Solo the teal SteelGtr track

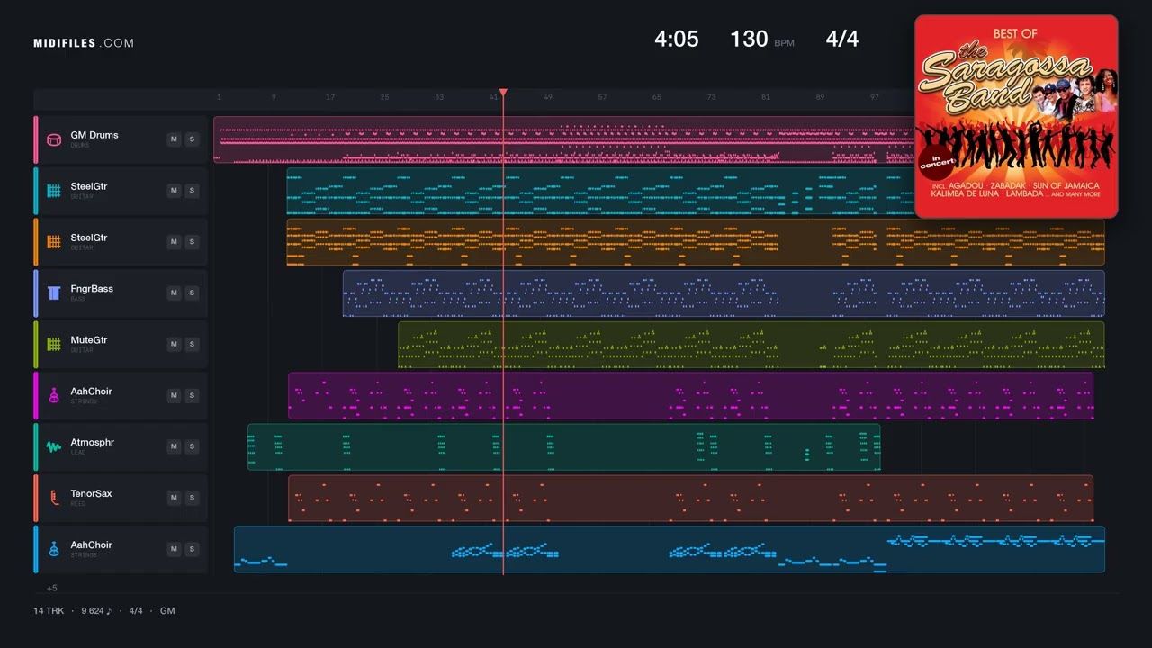click(191, 191)
